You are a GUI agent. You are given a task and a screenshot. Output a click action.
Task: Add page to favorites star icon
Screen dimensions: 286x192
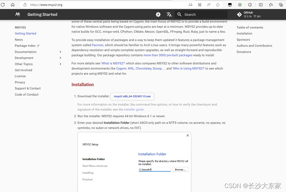217,5
